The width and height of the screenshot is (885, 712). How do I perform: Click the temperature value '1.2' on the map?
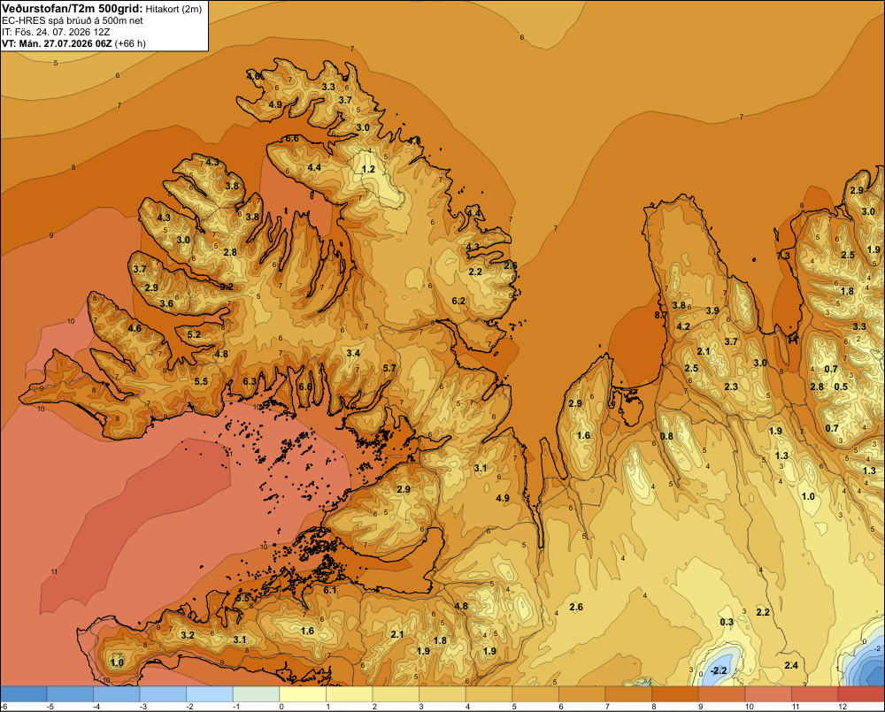click(368, 169)
